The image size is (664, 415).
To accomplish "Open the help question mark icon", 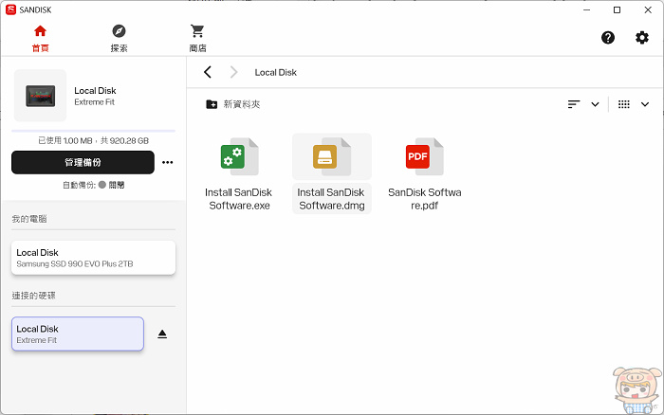I will [608, 38].
